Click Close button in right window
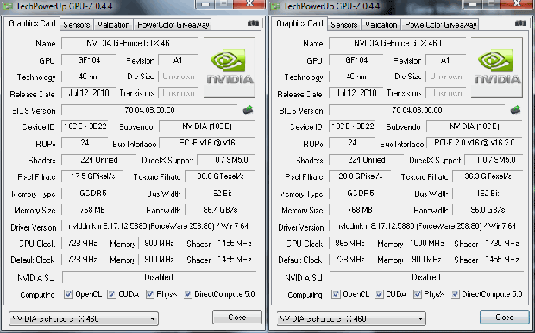 (x=505, y=317)
